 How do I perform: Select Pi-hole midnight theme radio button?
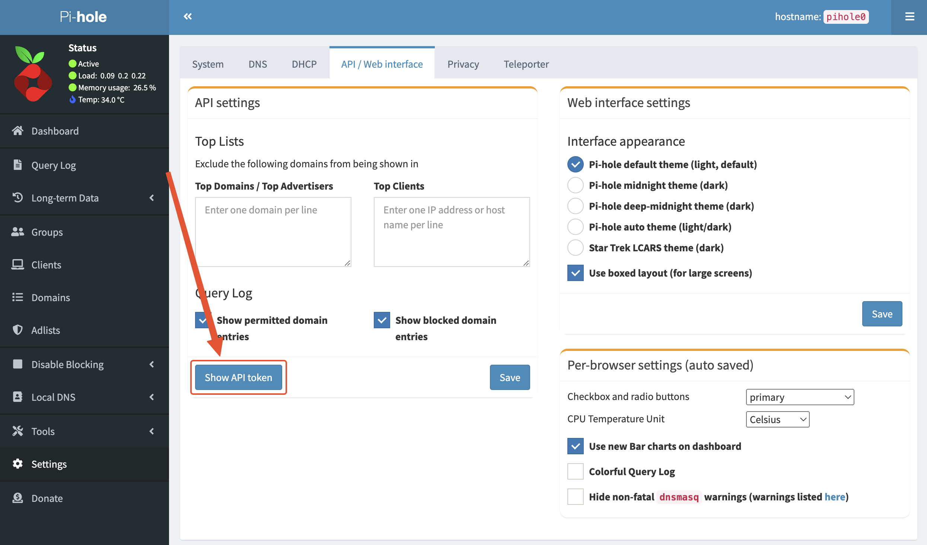[x=575, y=185]
